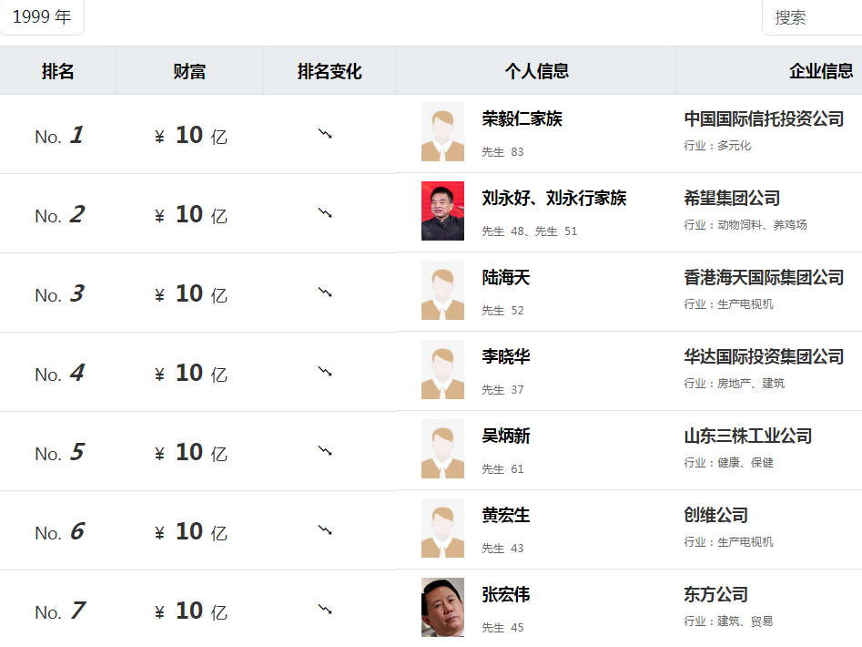Click the rank change trend icon for No. 6
The width and height of the screenshot is (862, 647).
(x=325, y=530)
